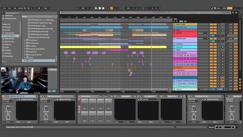Click the Link button

pos(4,8)
